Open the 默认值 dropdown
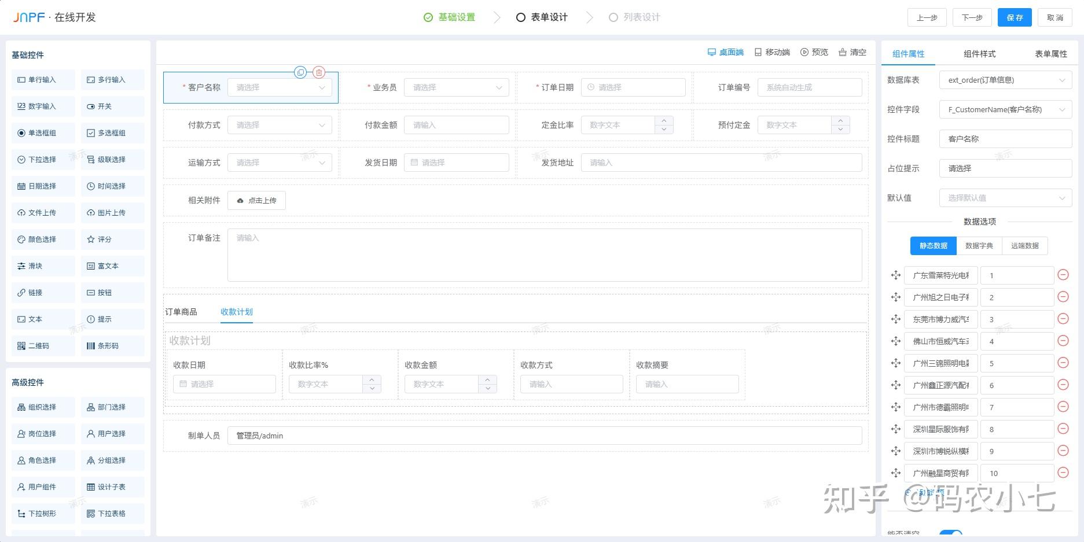Viewport: 1084px width, 542px height. click(1006, 198)
